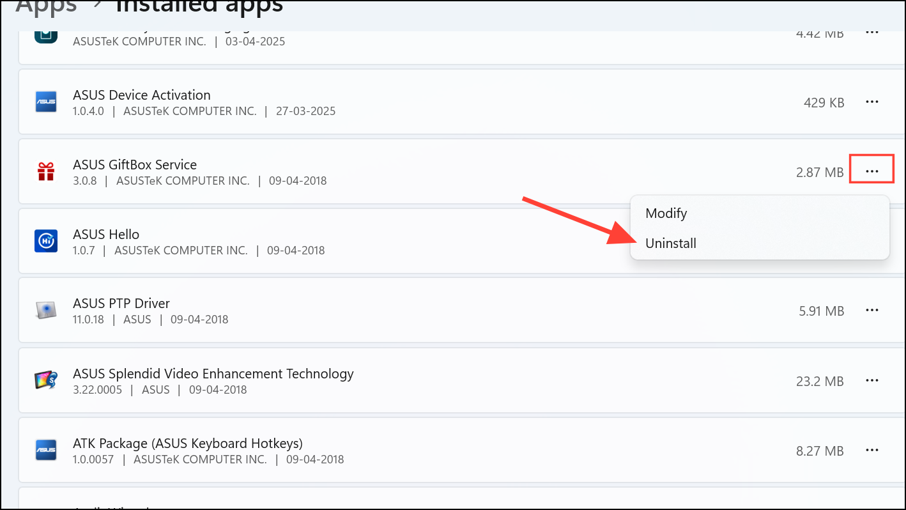Screen dimensions: 906x510
Task: Click the ASUS Device Activation app icon
Action: click(46, 102)
